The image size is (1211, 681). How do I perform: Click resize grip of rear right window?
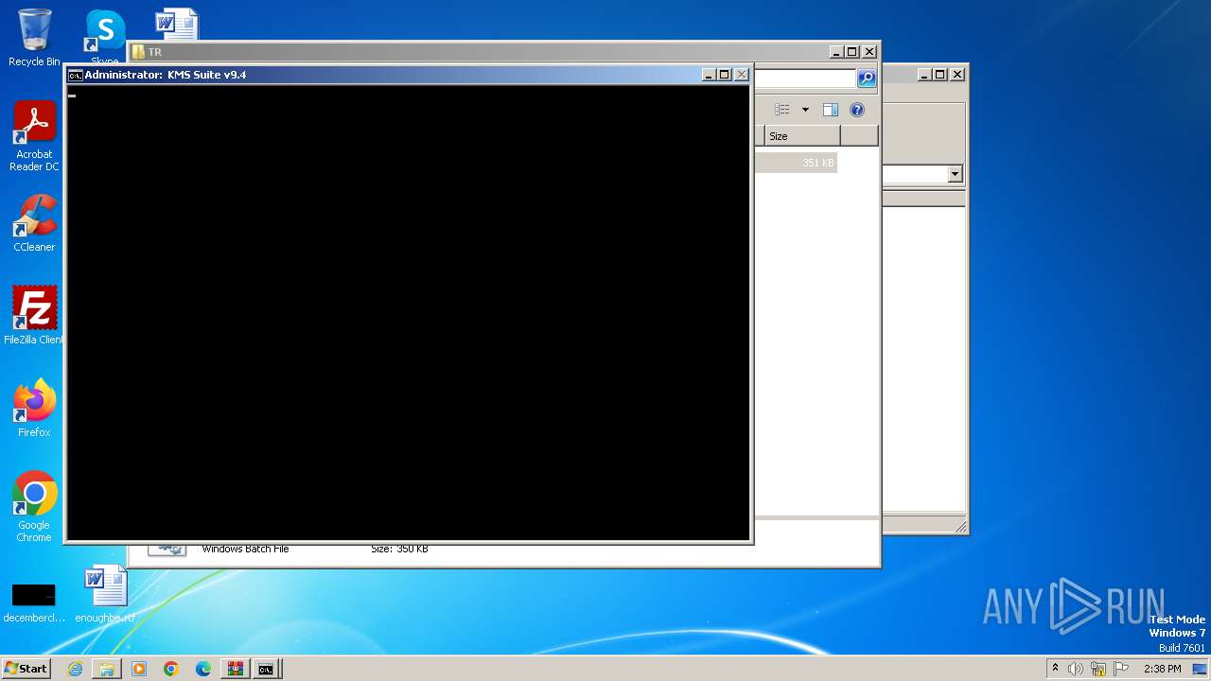point(960,527)
